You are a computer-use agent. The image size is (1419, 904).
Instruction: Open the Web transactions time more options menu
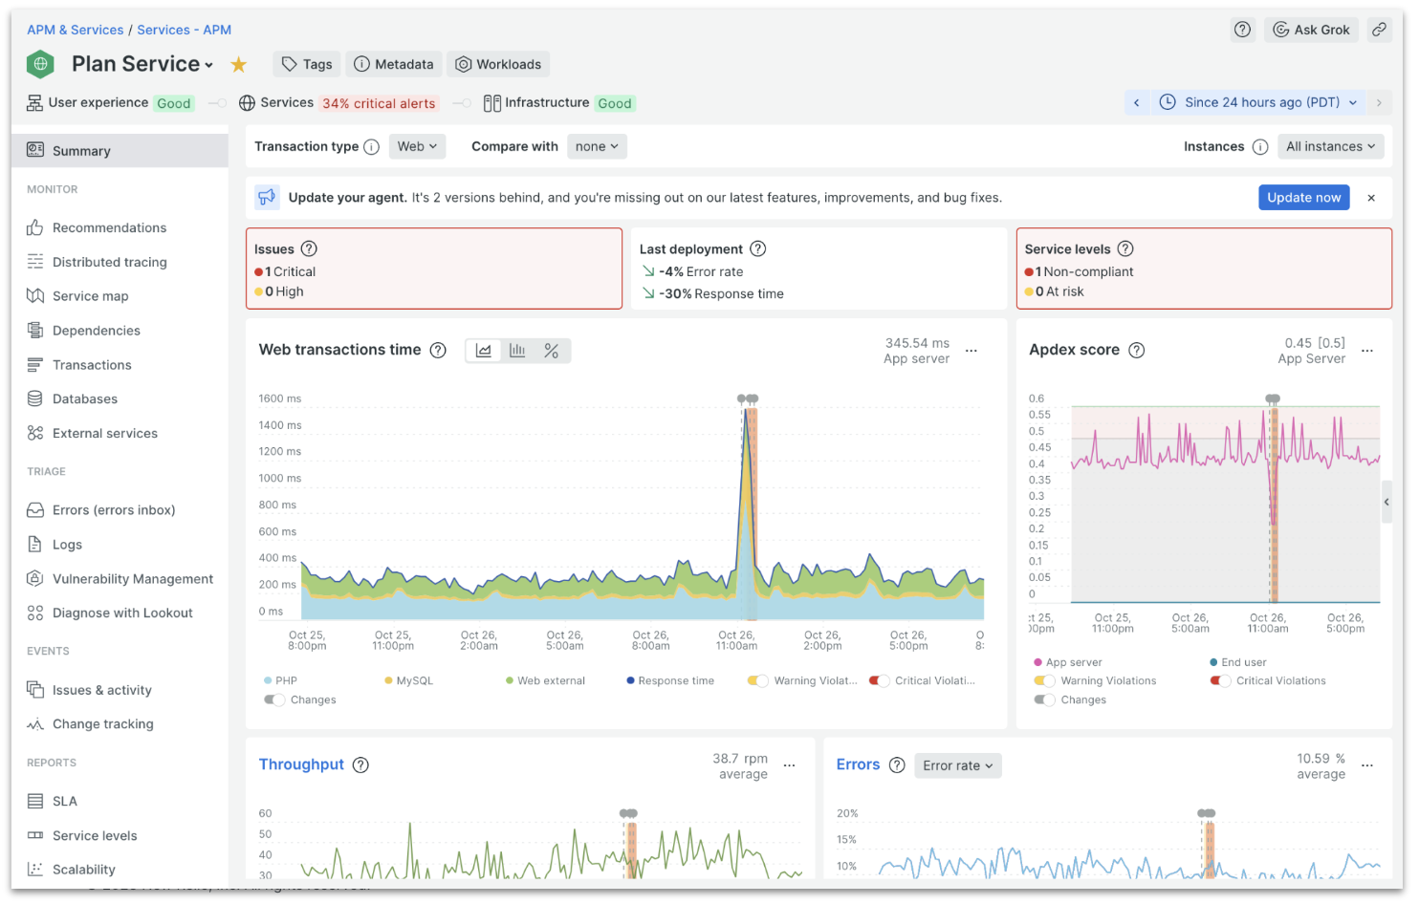(971, 351)
